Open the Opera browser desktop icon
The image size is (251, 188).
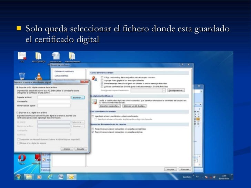click(x=22, y=158)
